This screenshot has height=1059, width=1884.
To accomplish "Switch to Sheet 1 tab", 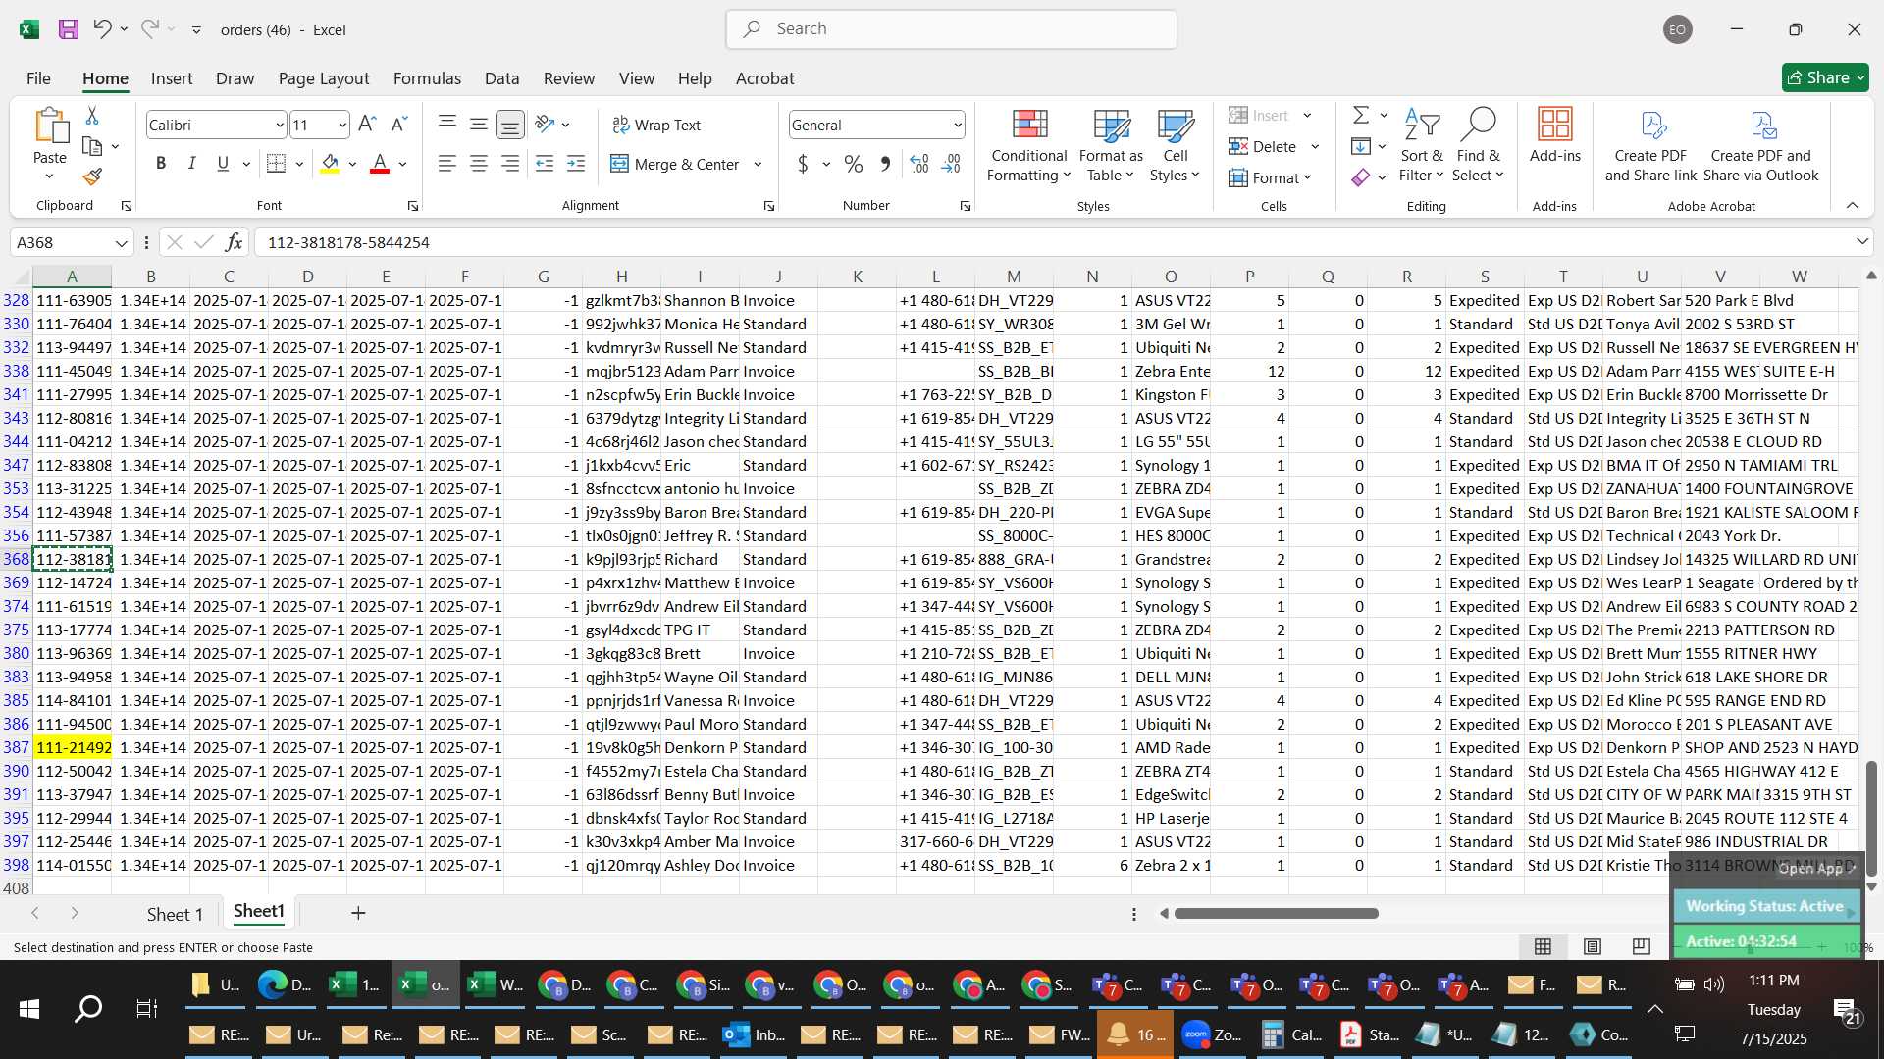I will point(175,914).
